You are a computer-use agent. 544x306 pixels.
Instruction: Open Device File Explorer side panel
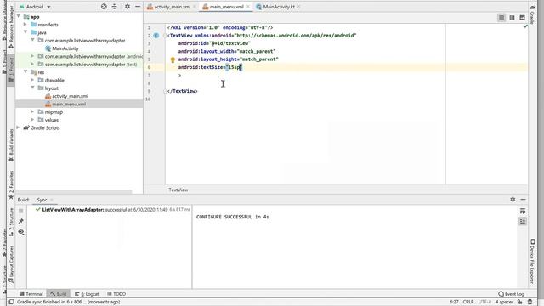click(532, 261)
